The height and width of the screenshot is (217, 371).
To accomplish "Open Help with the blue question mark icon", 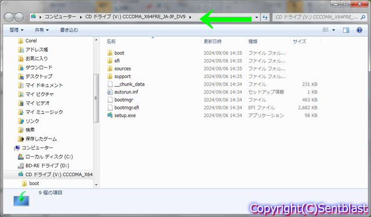I will coord(359,30).
